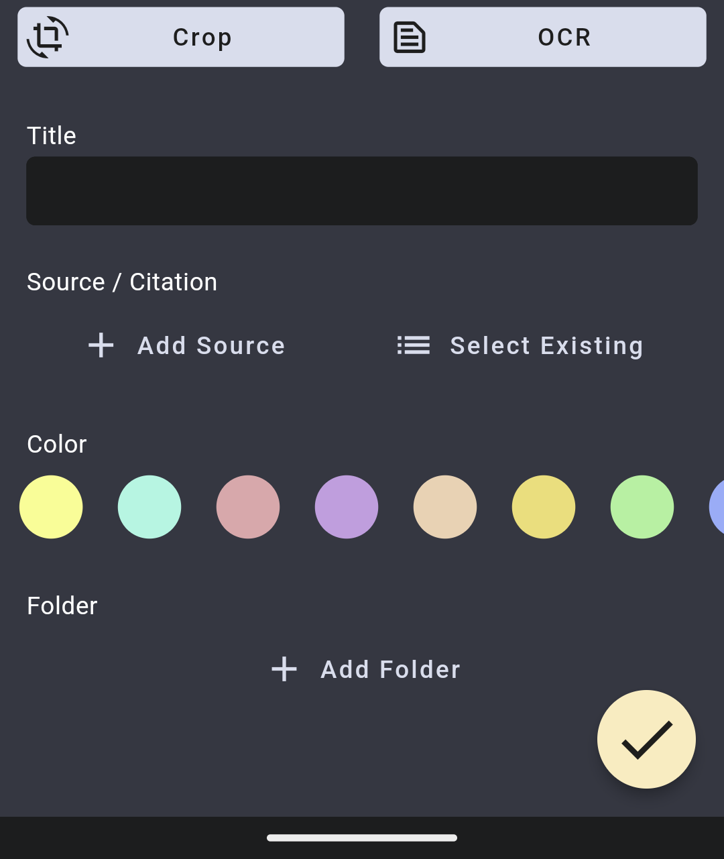Focus the Title text field
The image size is (724, 859).
pyautogui.click(x=362, y=191)
